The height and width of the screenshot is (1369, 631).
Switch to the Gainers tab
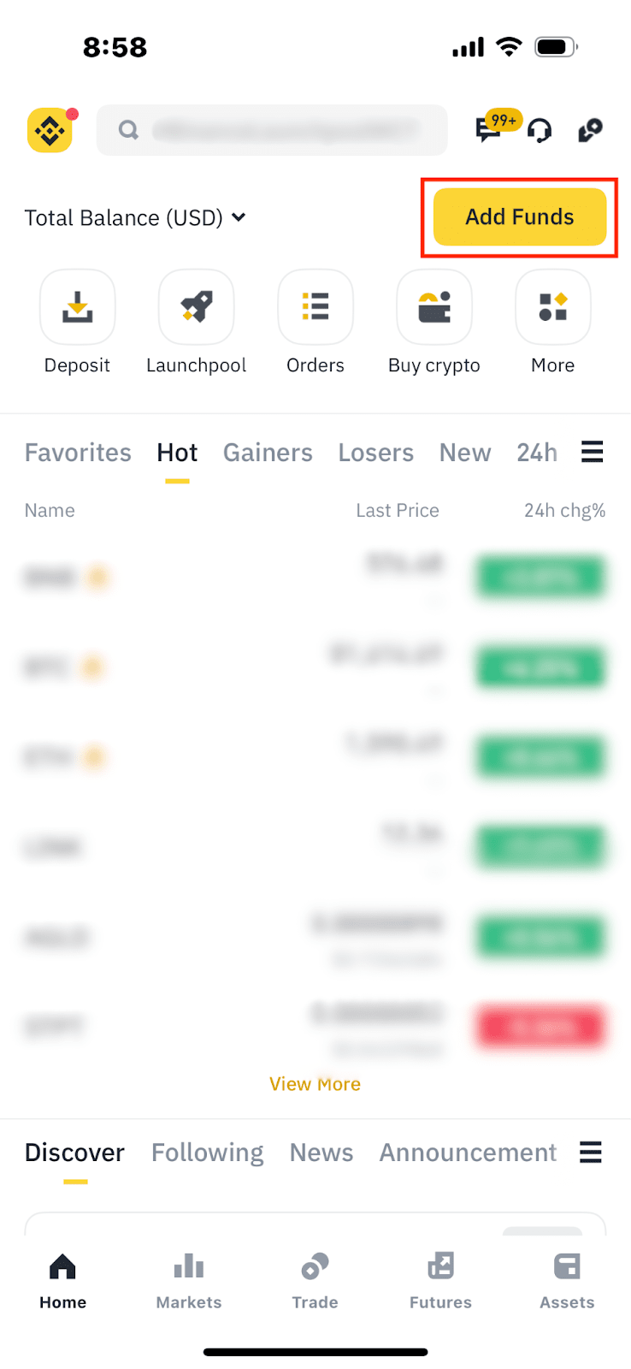click(x=268, y=453)
